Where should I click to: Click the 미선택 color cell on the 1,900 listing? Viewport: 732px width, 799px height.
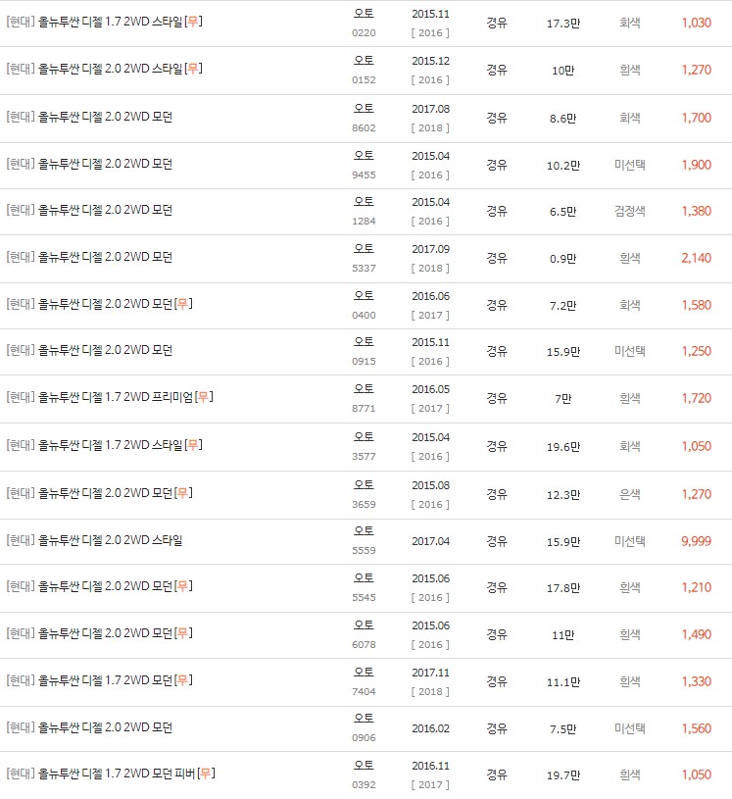click(x=629, y=164)
